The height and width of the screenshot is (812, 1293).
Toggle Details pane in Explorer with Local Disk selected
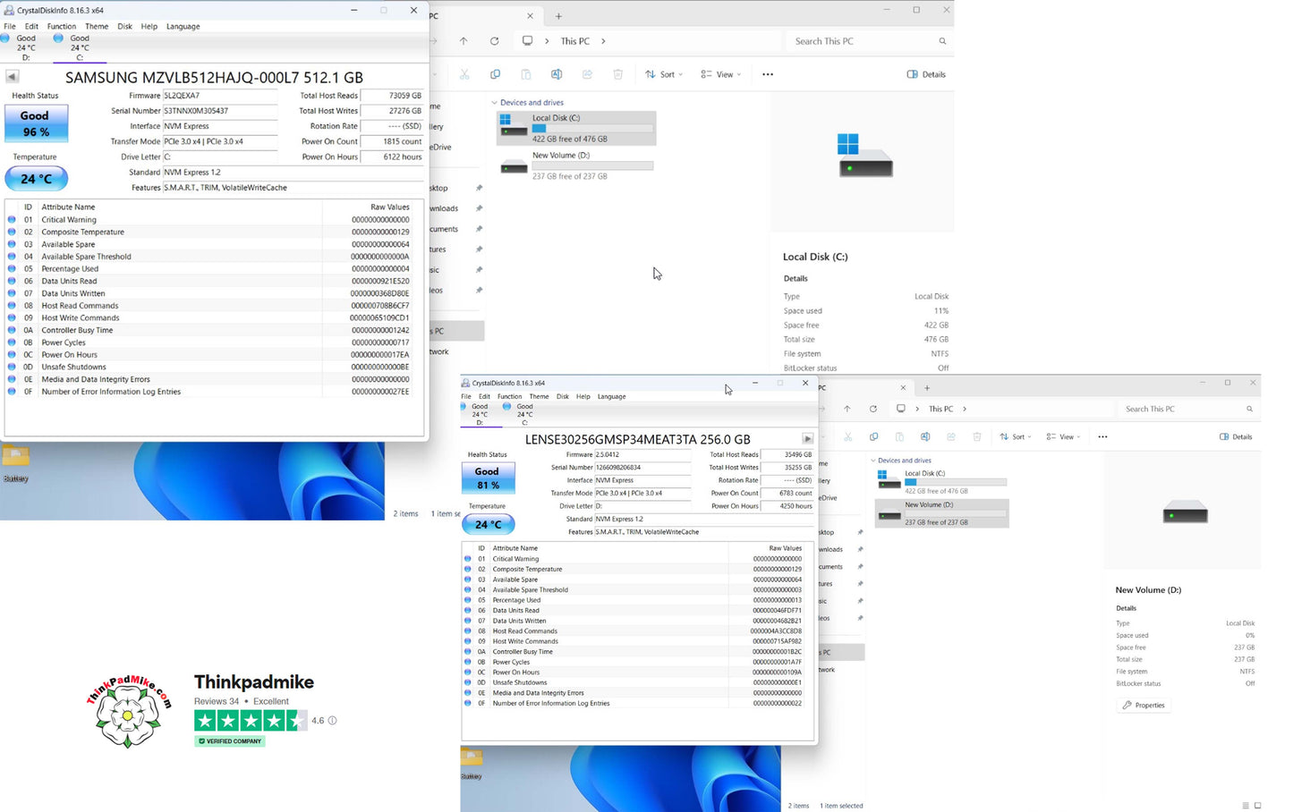tap(926, 74)
